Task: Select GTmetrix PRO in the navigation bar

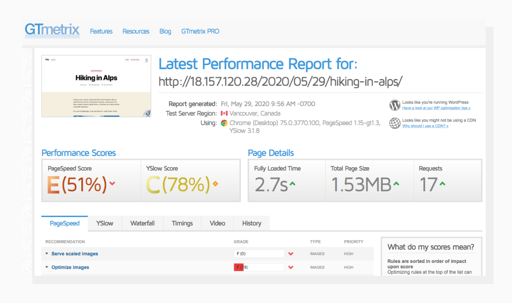Action: (x=200, y=31)
